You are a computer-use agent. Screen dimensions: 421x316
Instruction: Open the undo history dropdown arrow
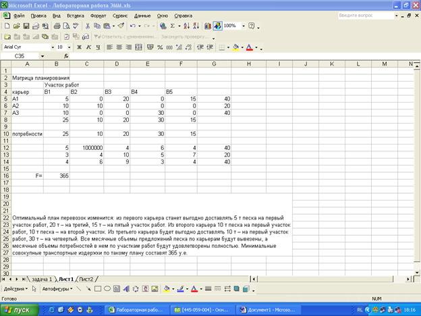139,26
